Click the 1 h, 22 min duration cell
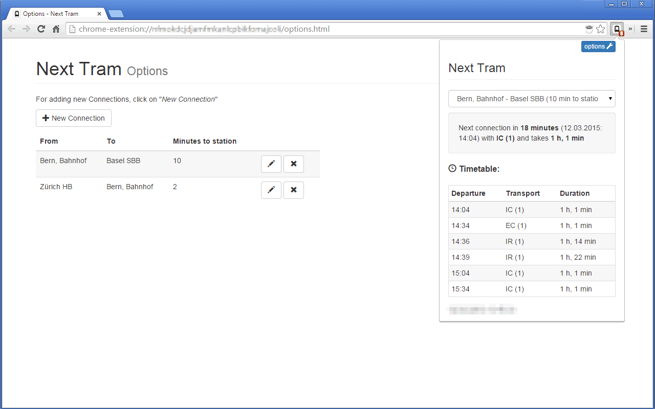Screen dimensions: 655x409 click(x=578, y=257)
